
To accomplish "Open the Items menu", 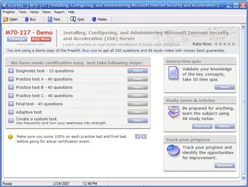I will (x=46, y=12).
